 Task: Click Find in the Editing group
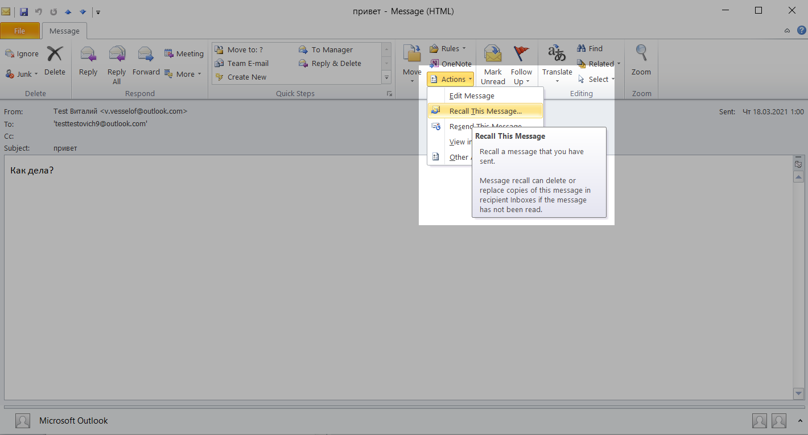(x=590, y=48)
